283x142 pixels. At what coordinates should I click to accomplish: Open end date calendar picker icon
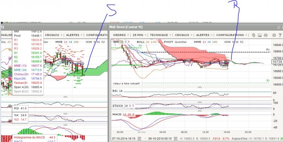click(175, 139)
